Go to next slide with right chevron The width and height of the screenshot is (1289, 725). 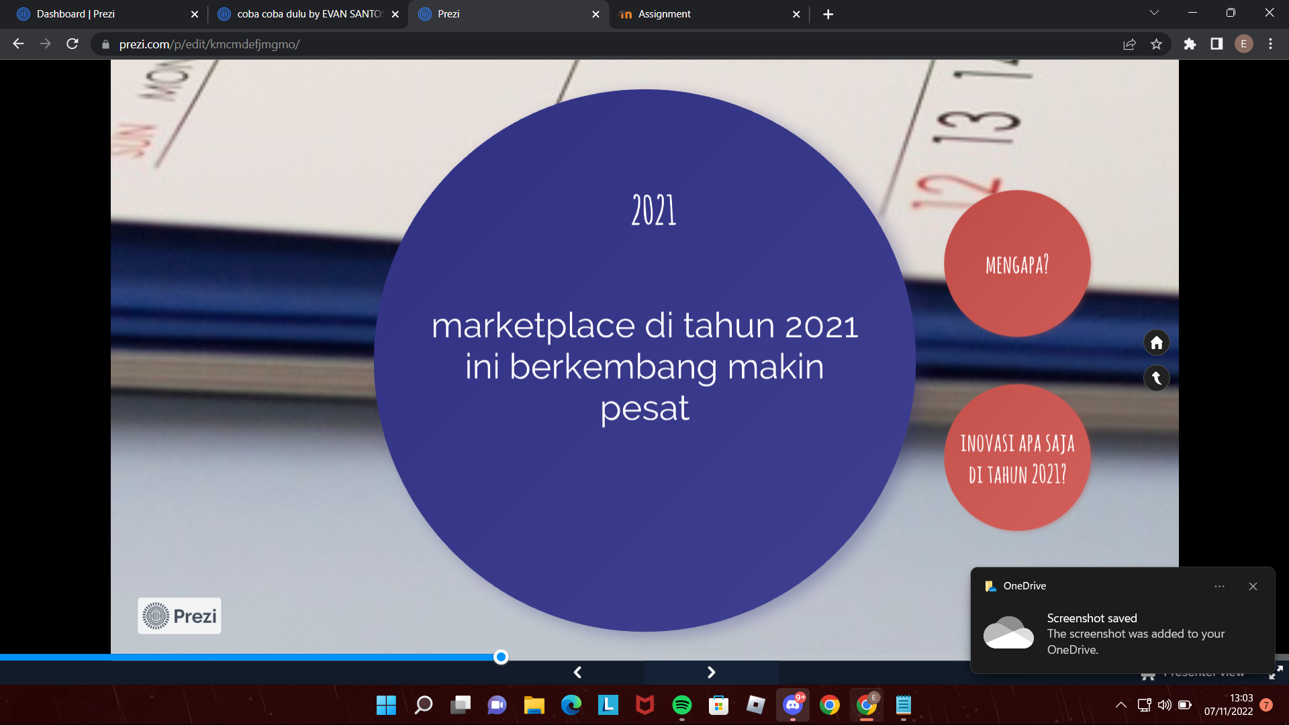point(711,672)
